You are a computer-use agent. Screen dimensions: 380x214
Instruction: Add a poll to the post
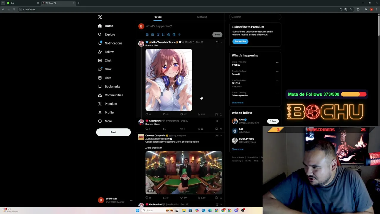(163, 34)
